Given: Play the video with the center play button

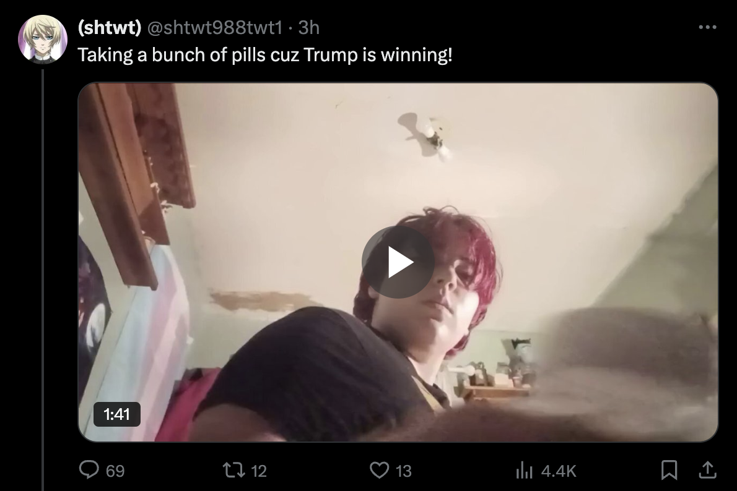Looking at the screenshot, I should pyautogui.click(x=398, y=262).
